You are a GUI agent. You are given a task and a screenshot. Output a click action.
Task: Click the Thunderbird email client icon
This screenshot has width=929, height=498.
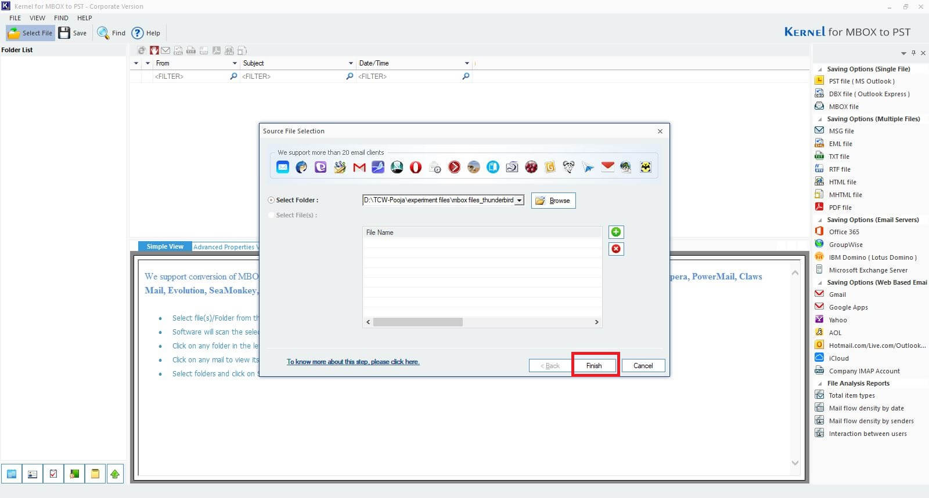coord(301,168)
